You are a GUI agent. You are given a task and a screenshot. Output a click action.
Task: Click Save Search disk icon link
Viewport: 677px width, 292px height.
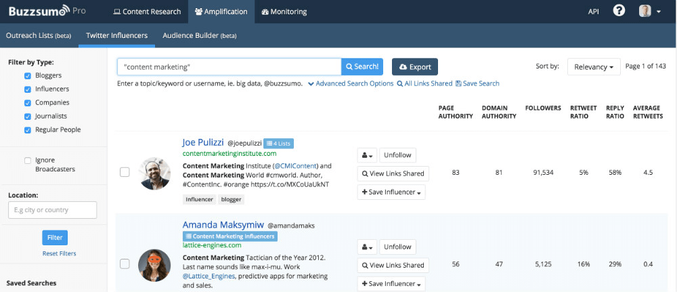tap(477, 83)
